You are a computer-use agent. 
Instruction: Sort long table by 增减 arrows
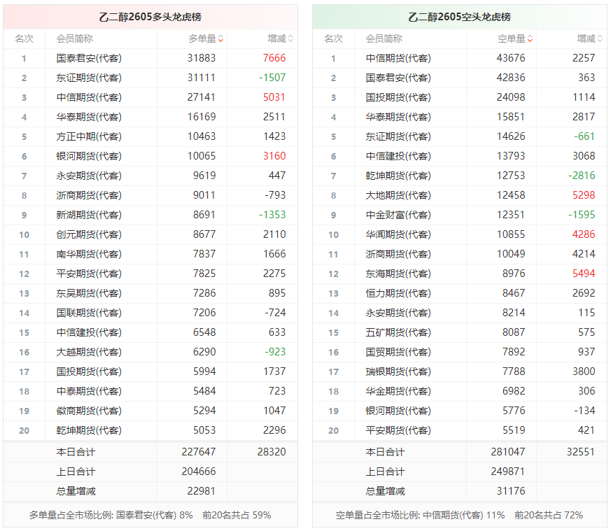[x=290, y=39]
